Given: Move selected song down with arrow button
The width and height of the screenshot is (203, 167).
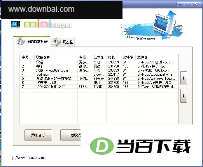Looking at the screenshot, I should (x=183, y=96).
